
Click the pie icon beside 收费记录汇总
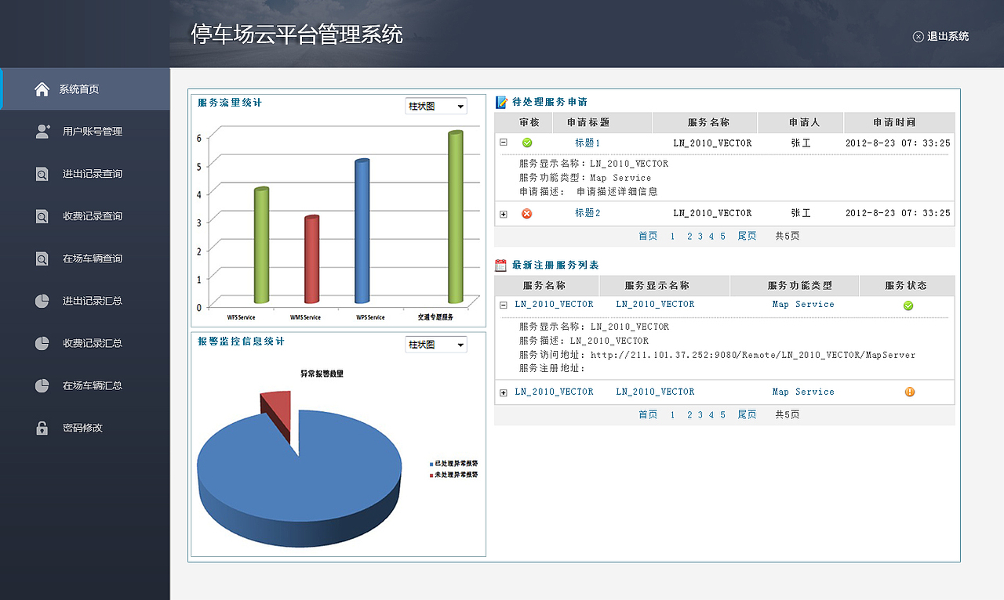click(42, 343)
